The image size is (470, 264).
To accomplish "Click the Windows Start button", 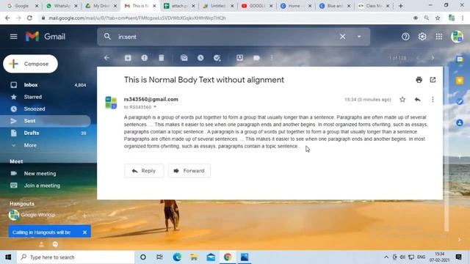I will coord(8,257).
